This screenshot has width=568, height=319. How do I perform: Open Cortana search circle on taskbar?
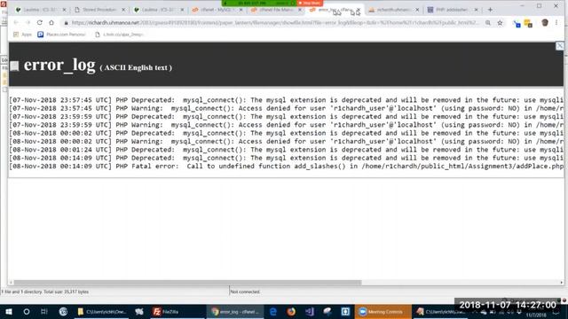(27, 312)
